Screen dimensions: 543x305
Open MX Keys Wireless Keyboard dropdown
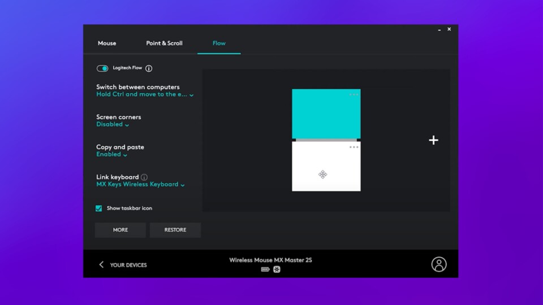coord(140,184)
